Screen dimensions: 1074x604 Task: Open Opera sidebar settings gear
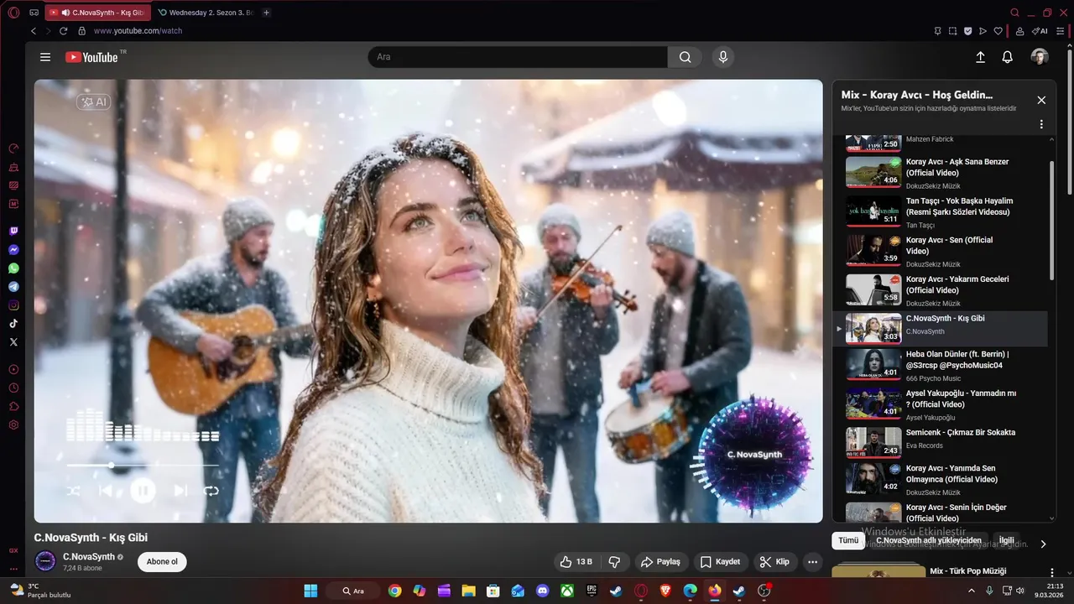13,425
